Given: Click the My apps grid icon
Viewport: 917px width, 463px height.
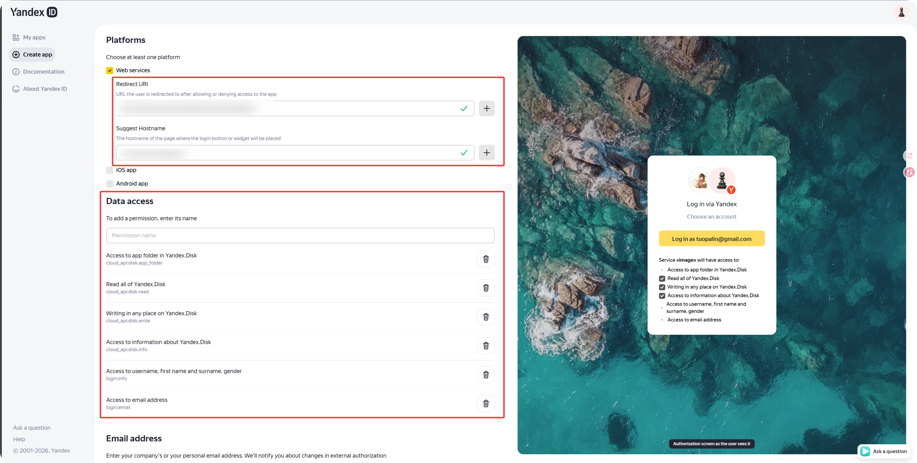Looking at the screenshot, I should [x=16, y=37].
